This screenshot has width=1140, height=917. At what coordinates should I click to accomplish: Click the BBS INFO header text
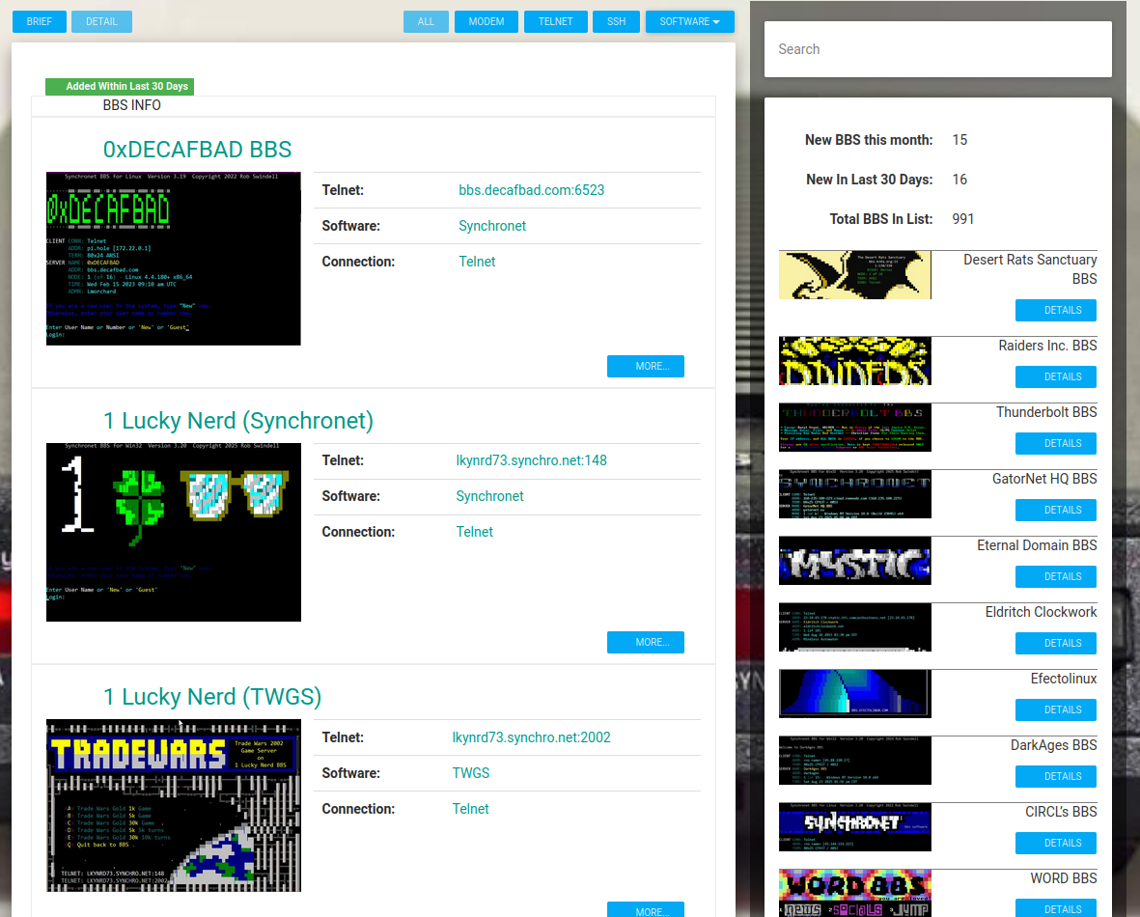[131, 105]
